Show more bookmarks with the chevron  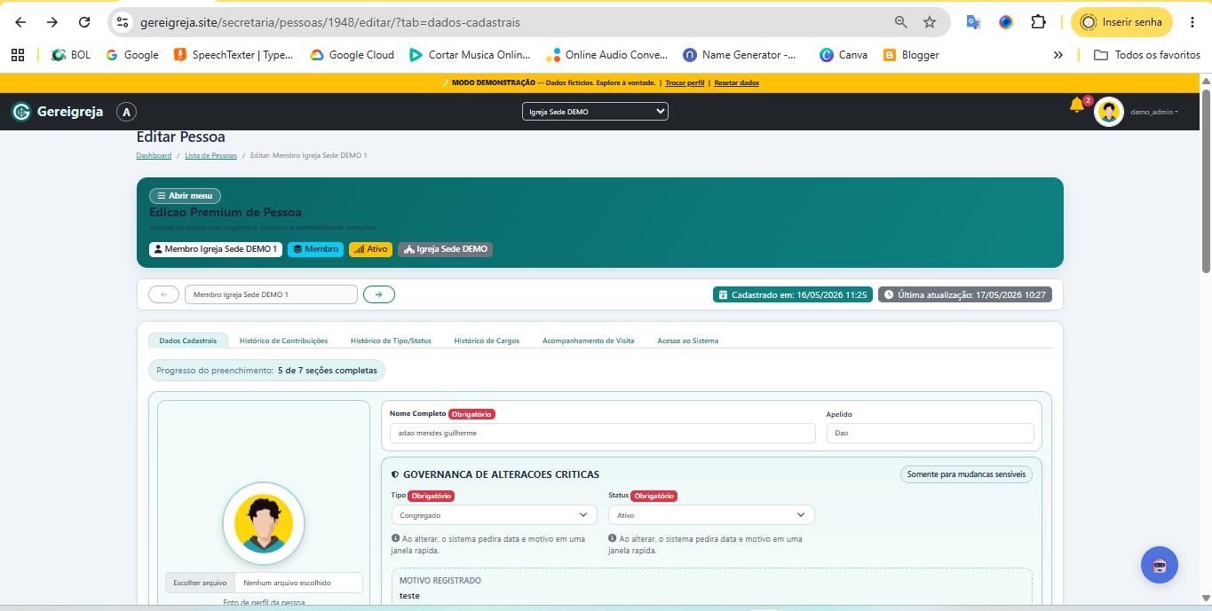1058,55
